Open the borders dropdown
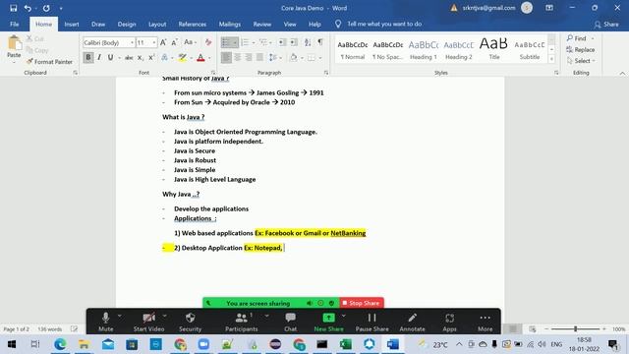 click(320, 58)
